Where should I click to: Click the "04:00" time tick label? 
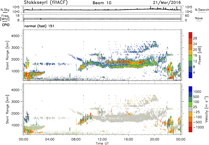pyautogui.click(x=50, y=140)
